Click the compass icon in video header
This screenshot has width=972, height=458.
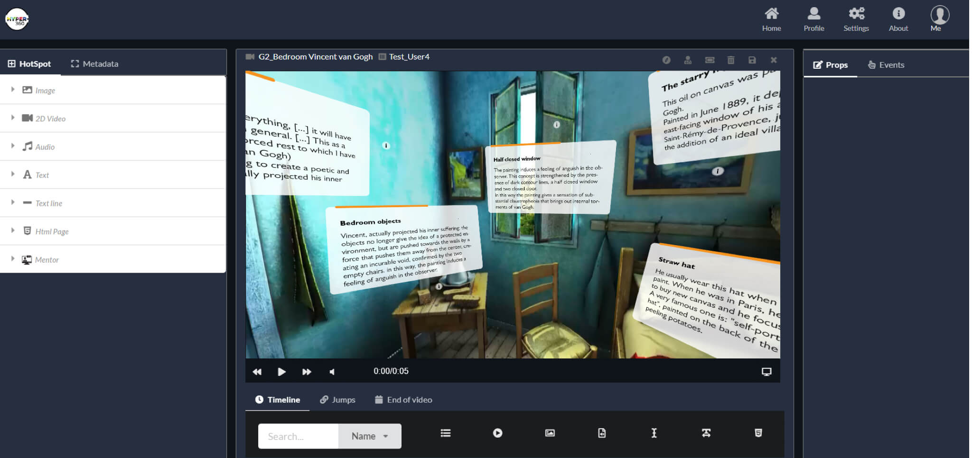click(666, 60)
